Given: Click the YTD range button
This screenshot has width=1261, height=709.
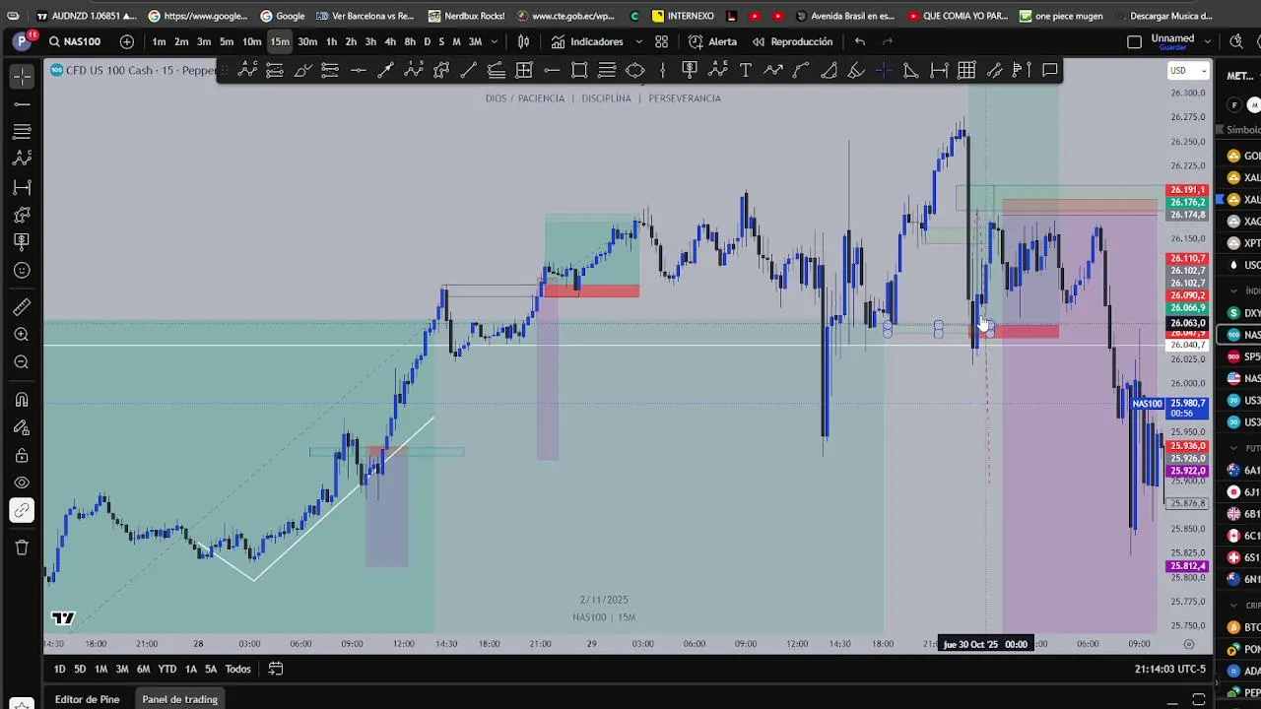Looking at the screenshot, I should pyautogui.click(x=167, y=669).
